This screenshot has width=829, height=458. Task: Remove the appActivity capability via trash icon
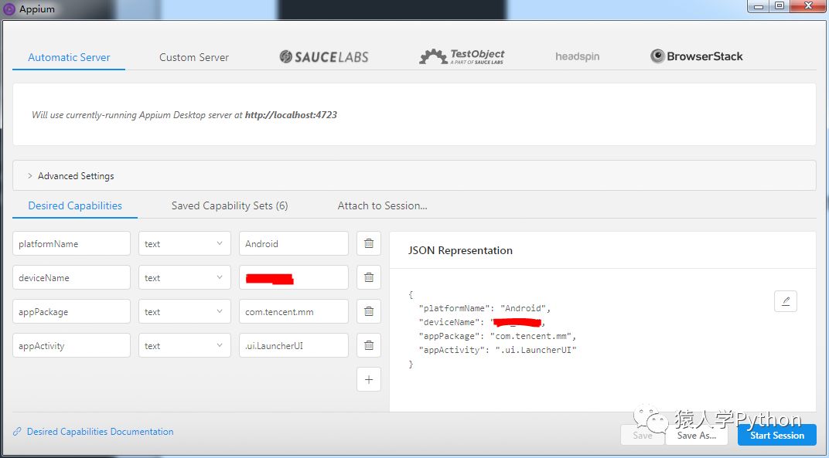[x=369, y=345]
